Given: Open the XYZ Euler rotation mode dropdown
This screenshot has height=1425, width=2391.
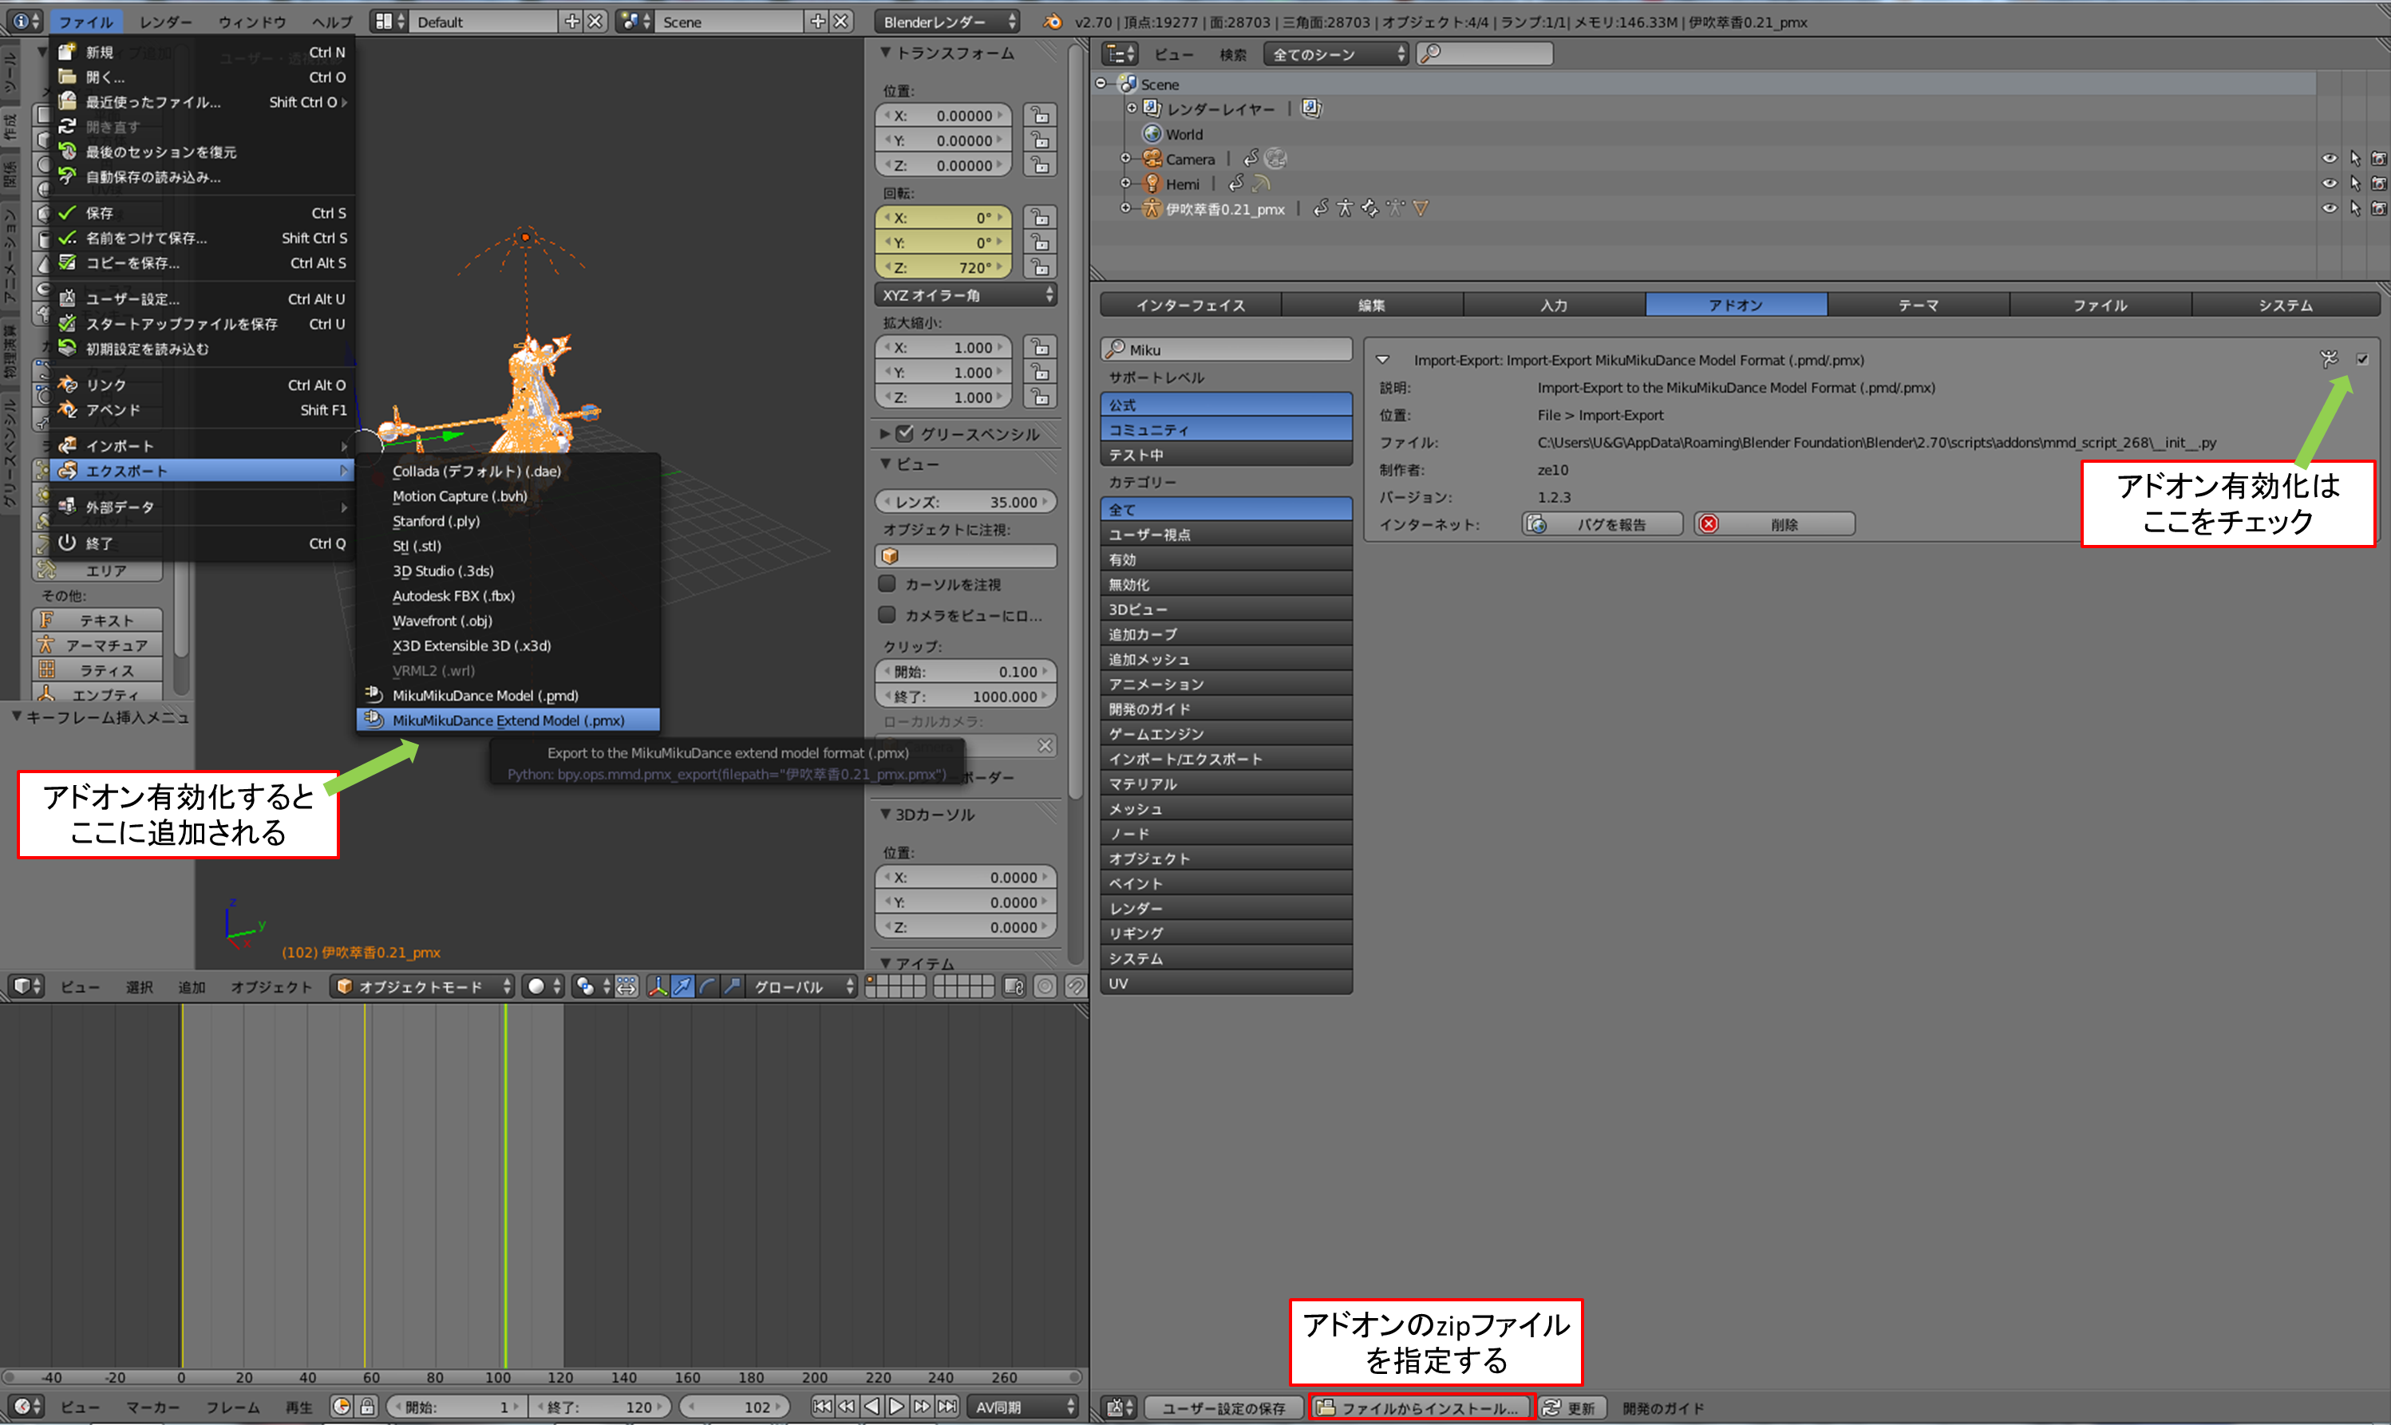Looking at the screenshot, I should [x=967, y=294].
